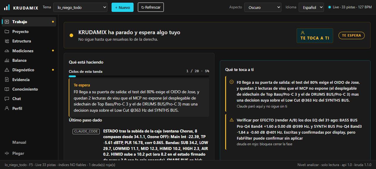Click the Perfil person icon
Image resolution: width=376 pixels, height=169 pixels.
pyautogui.click(x=7, y=108)
